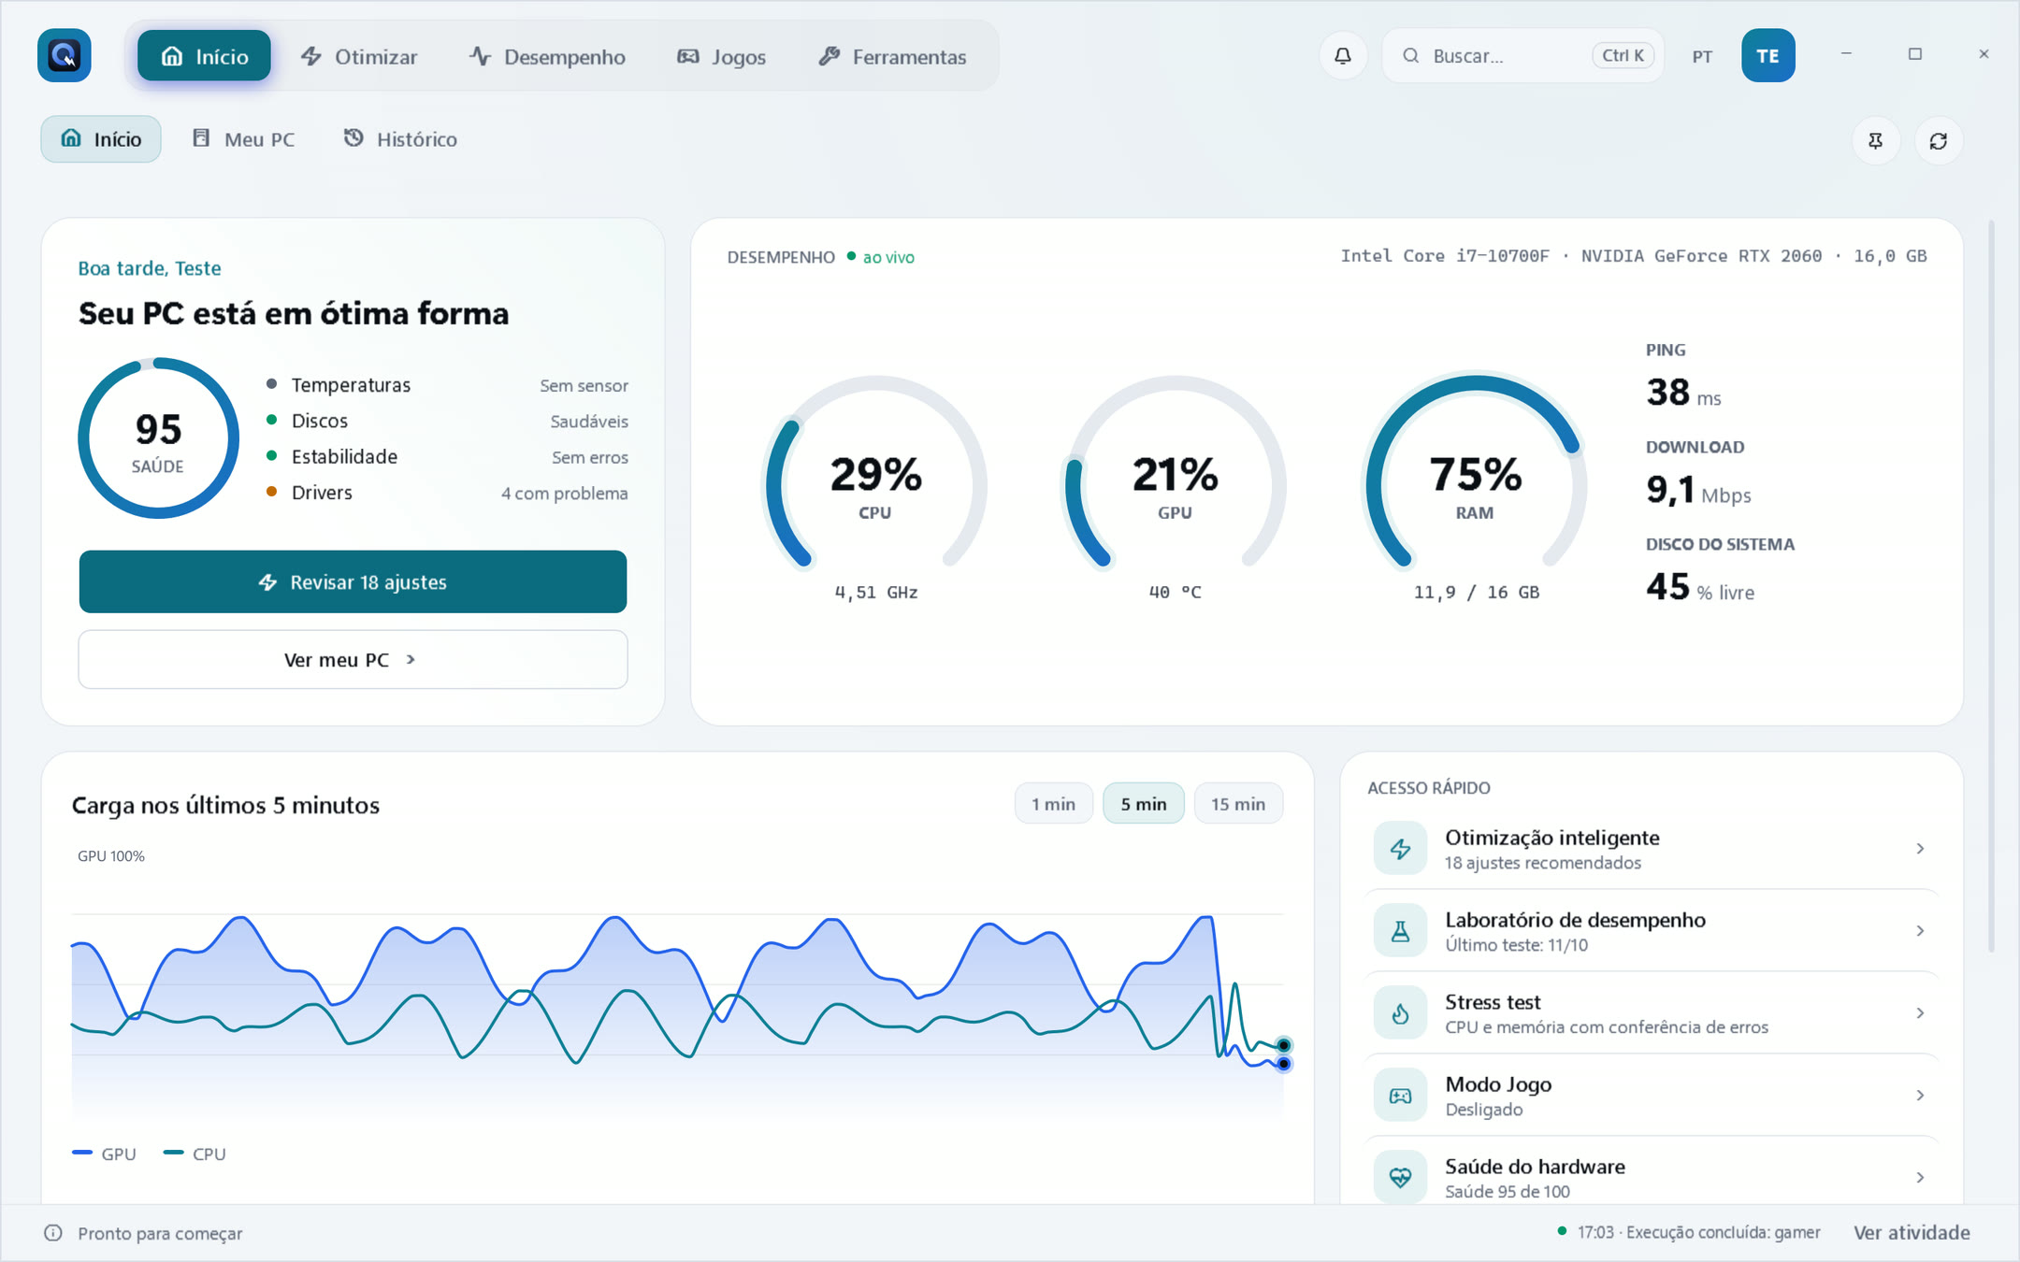The image size is (2020, 1262).
Task: Expand Laboratório de desempenho chevron
Action: 1920,931
